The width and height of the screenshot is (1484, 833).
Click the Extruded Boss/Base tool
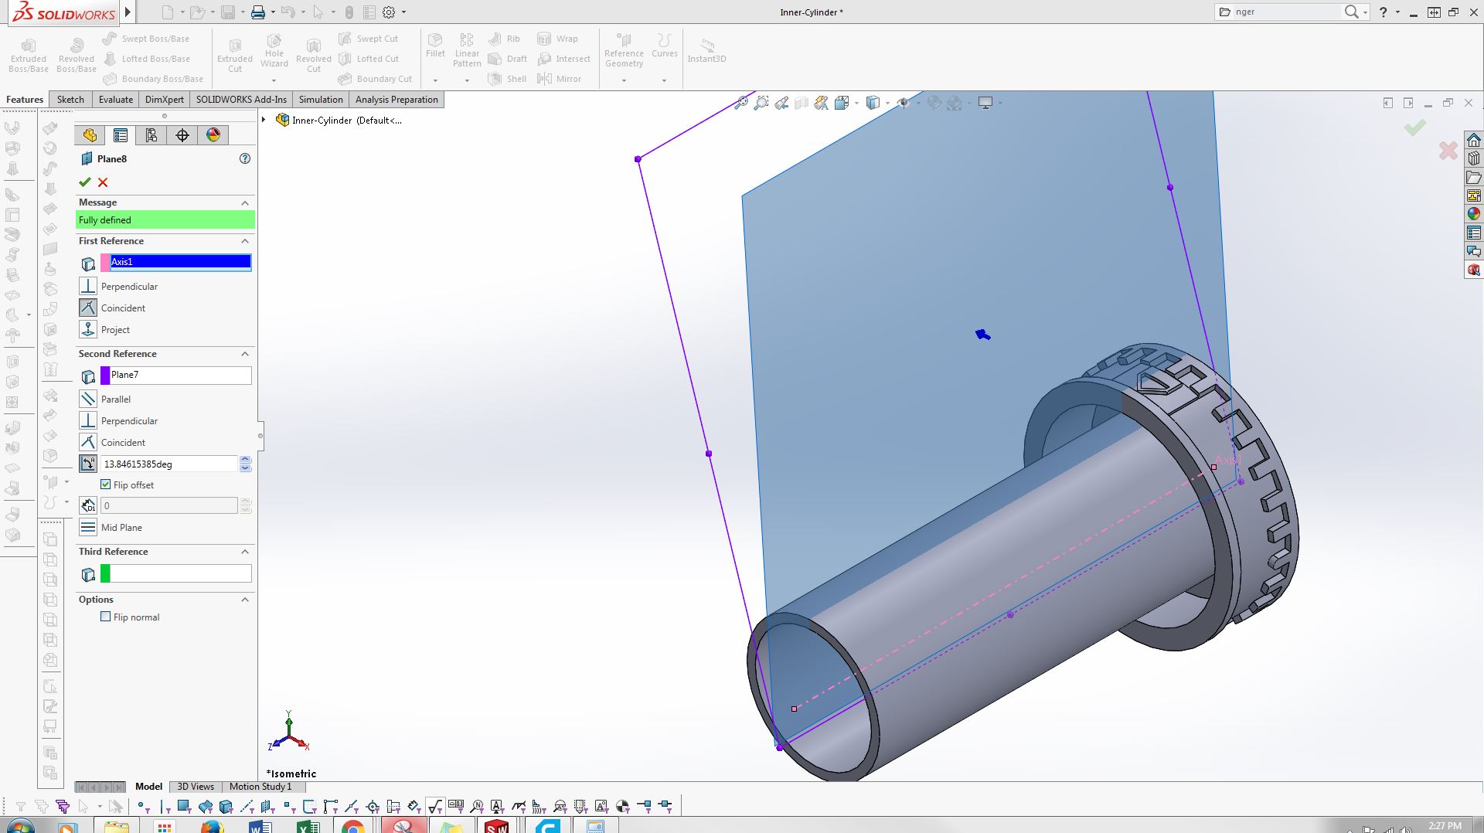point(29,56)
